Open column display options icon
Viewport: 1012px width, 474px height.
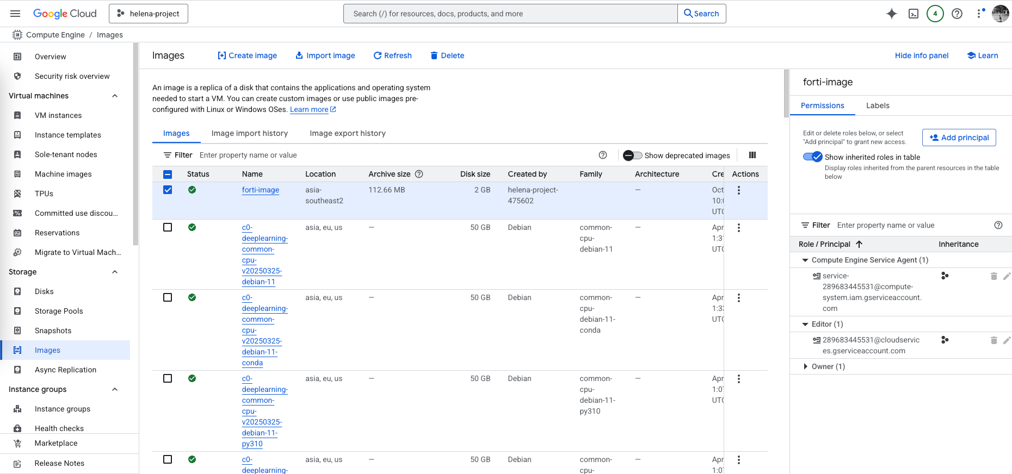[x=752, y=155]
